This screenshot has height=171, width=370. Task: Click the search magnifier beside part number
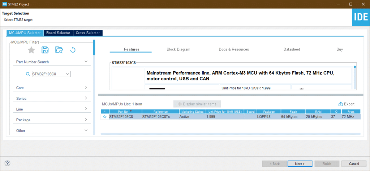28,74
